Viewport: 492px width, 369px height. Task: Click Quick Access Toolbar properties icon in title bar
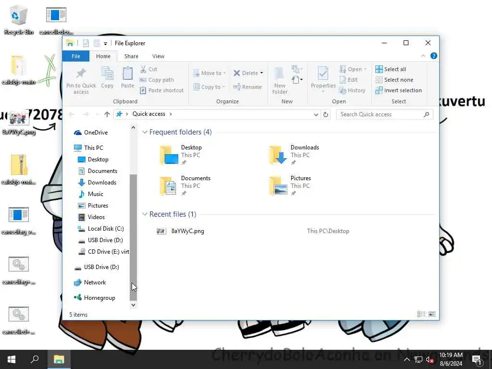pyautogui.click(x=86, y=43)
